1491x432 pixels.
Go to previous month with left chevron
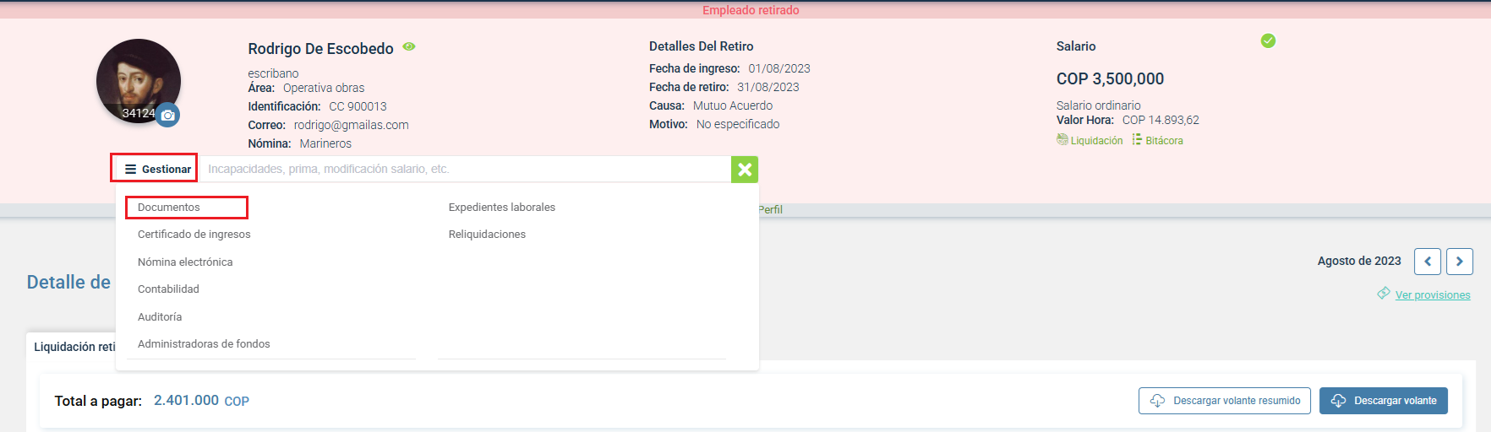pyautogui.click(x=1428, y=262)
